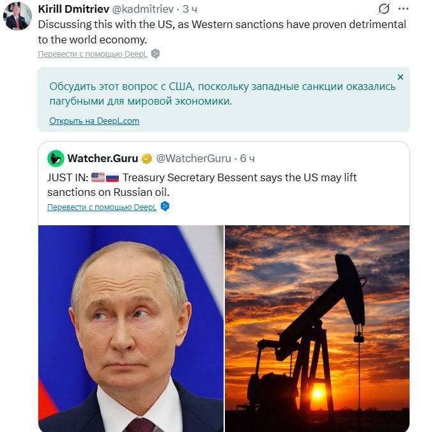Click the "6 ч" timestamp in the quoted post
Viewport: 421px width, 432px height.
[247, 158]
